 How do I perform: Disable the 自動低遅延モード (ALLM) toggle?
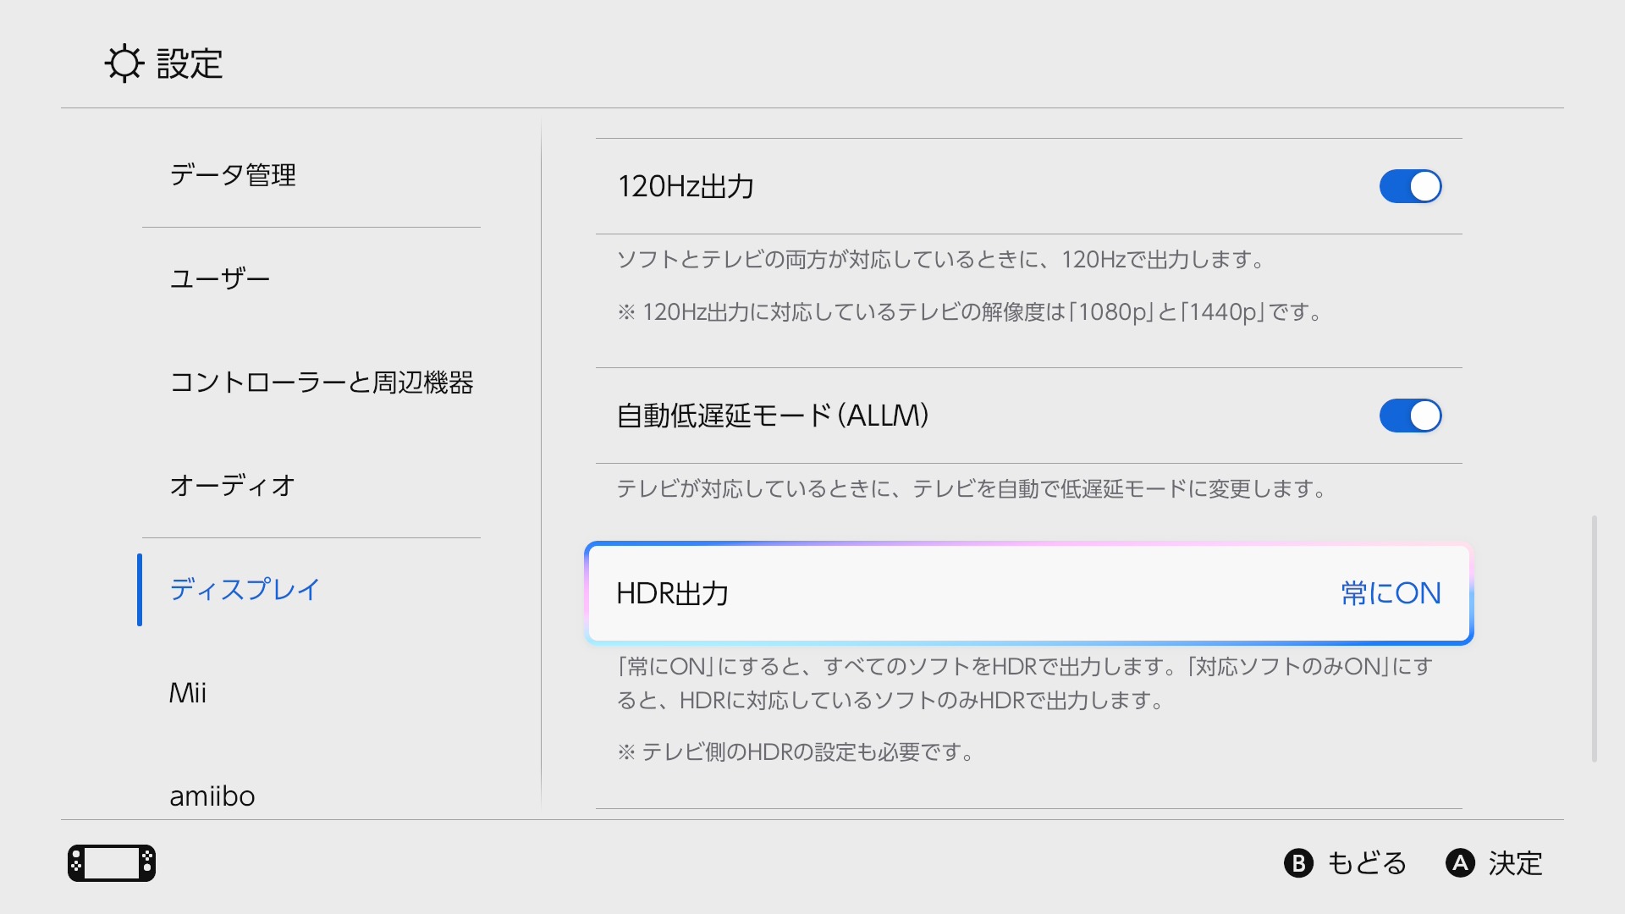[x=1410, y=416]
